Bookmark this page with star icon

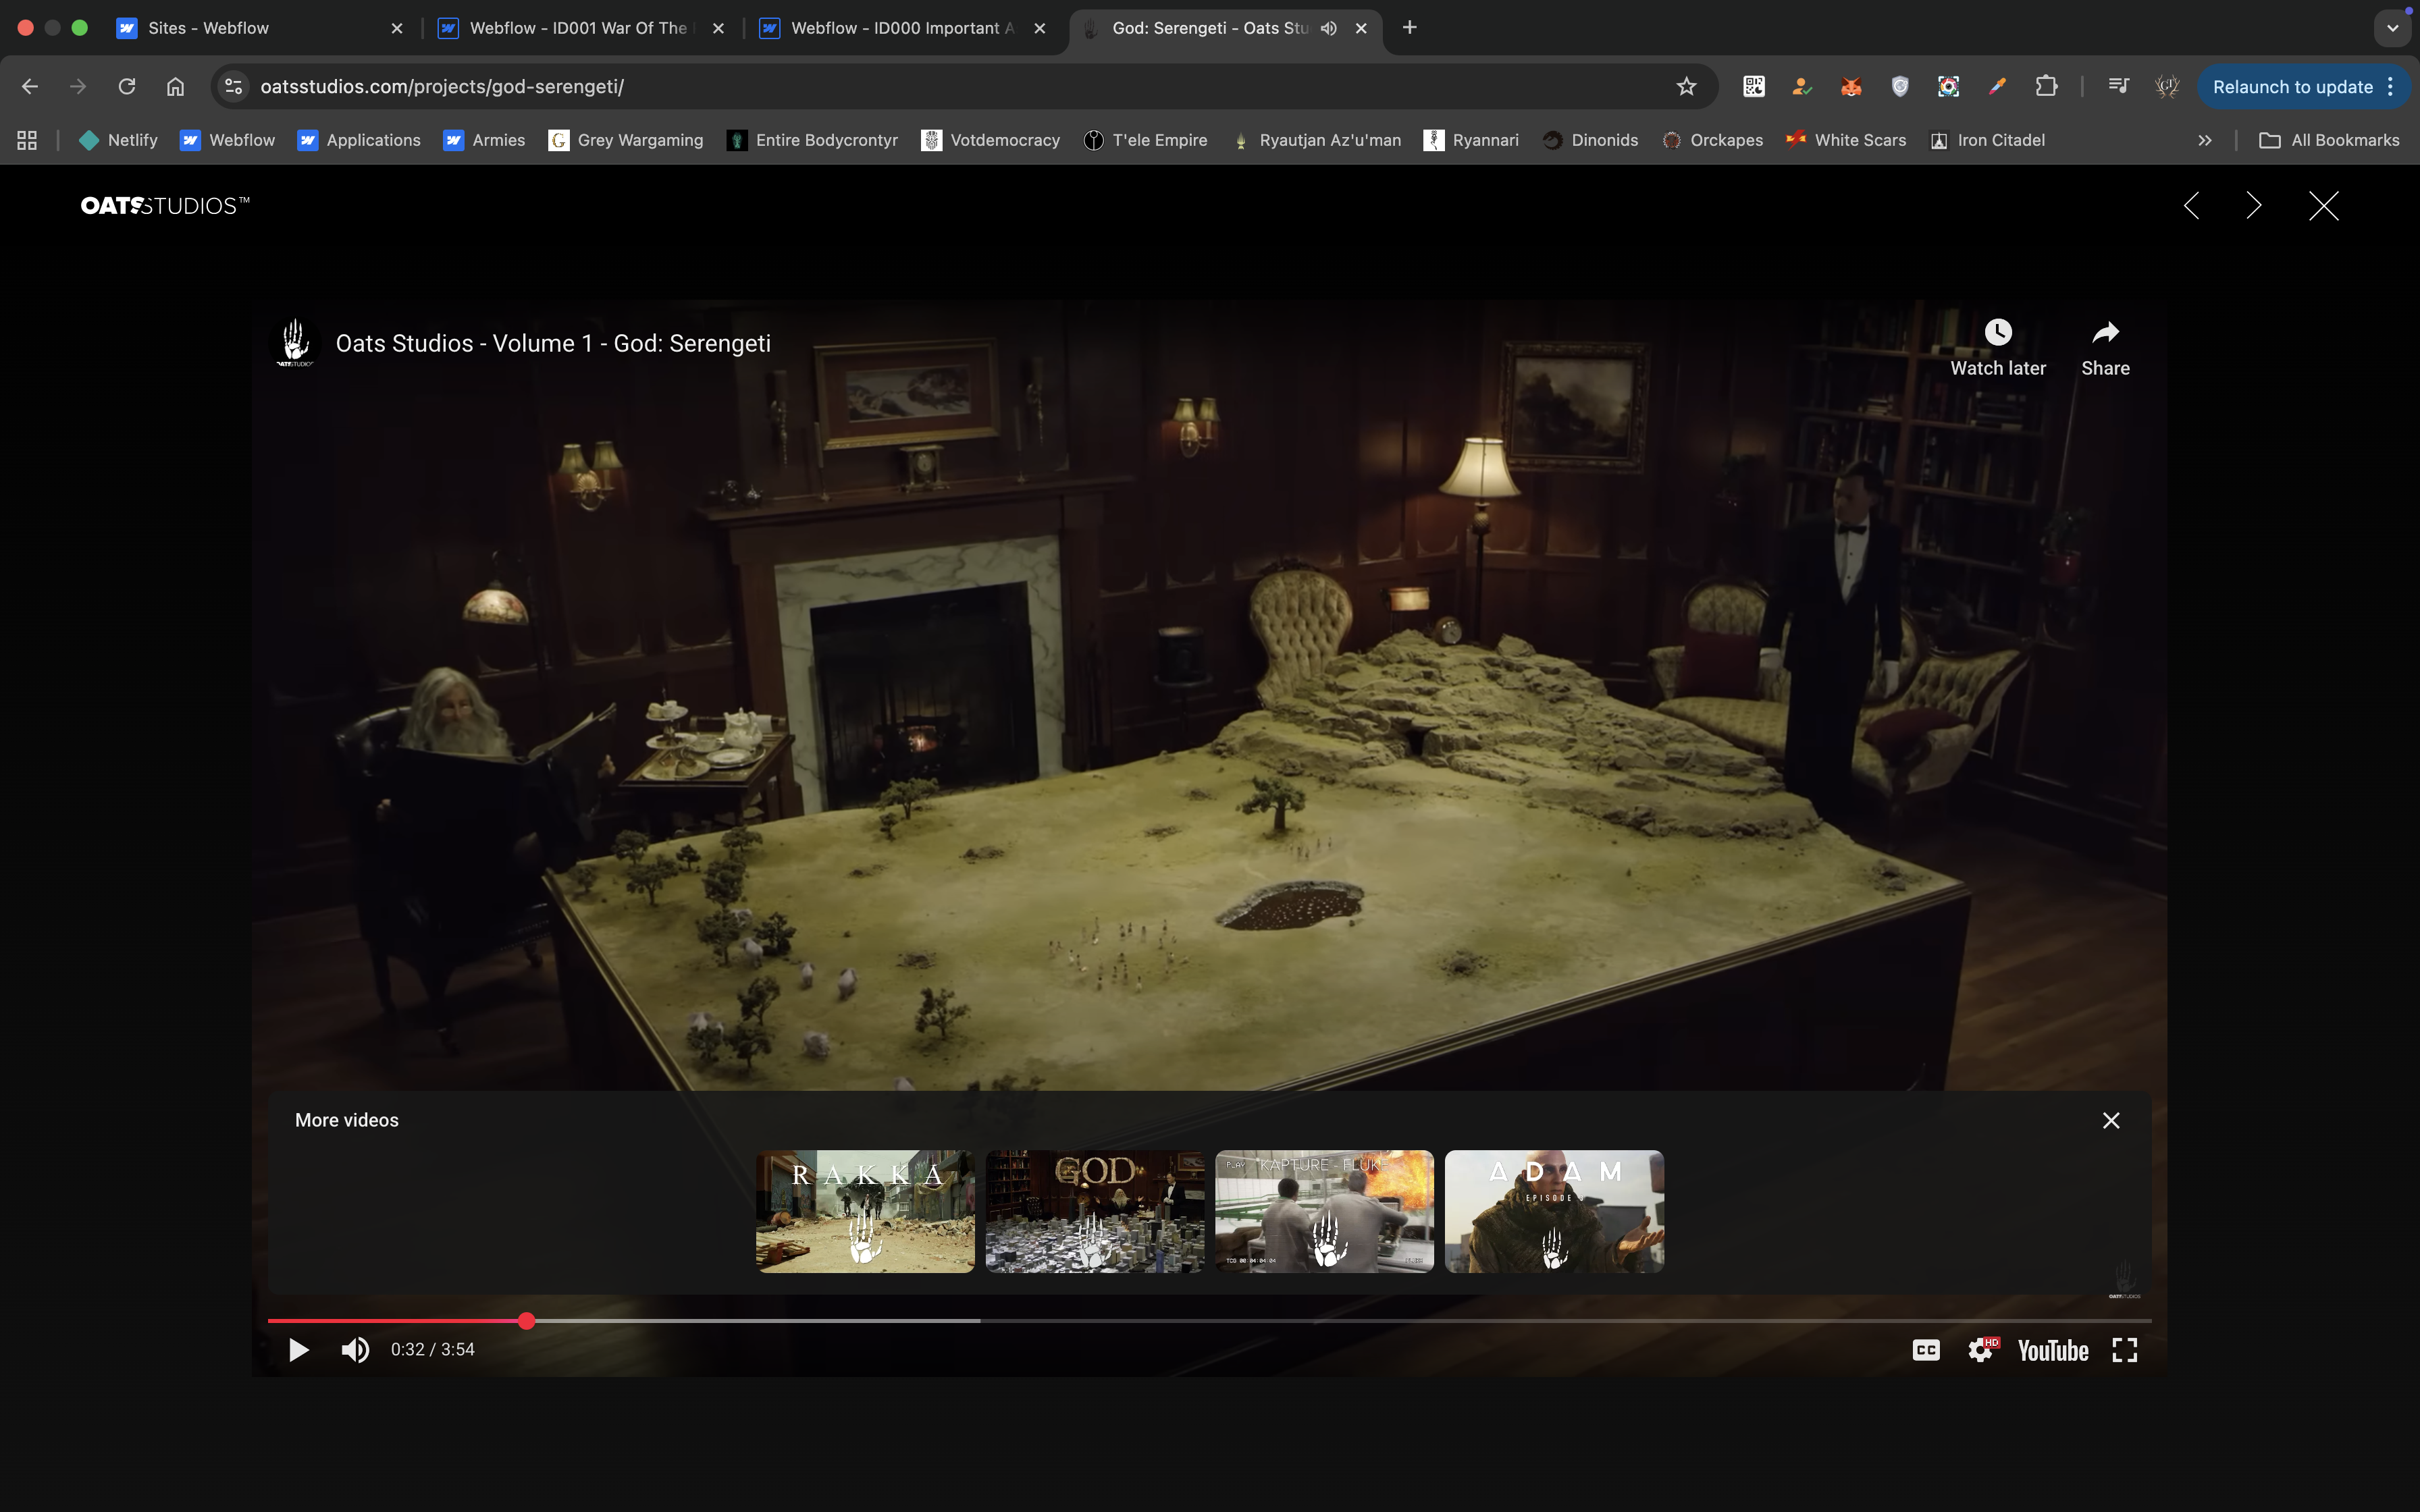click(x=1686, y=86)
